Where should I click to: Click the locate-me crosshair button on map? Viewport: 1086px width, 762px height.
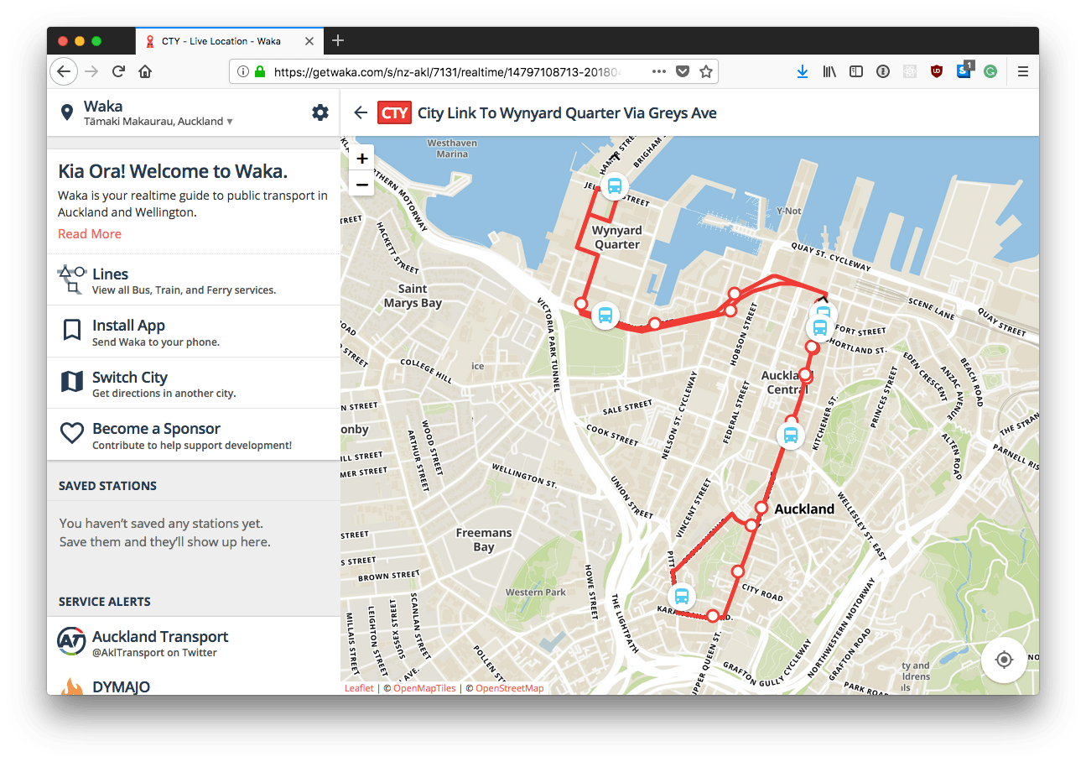(1004, 660)
